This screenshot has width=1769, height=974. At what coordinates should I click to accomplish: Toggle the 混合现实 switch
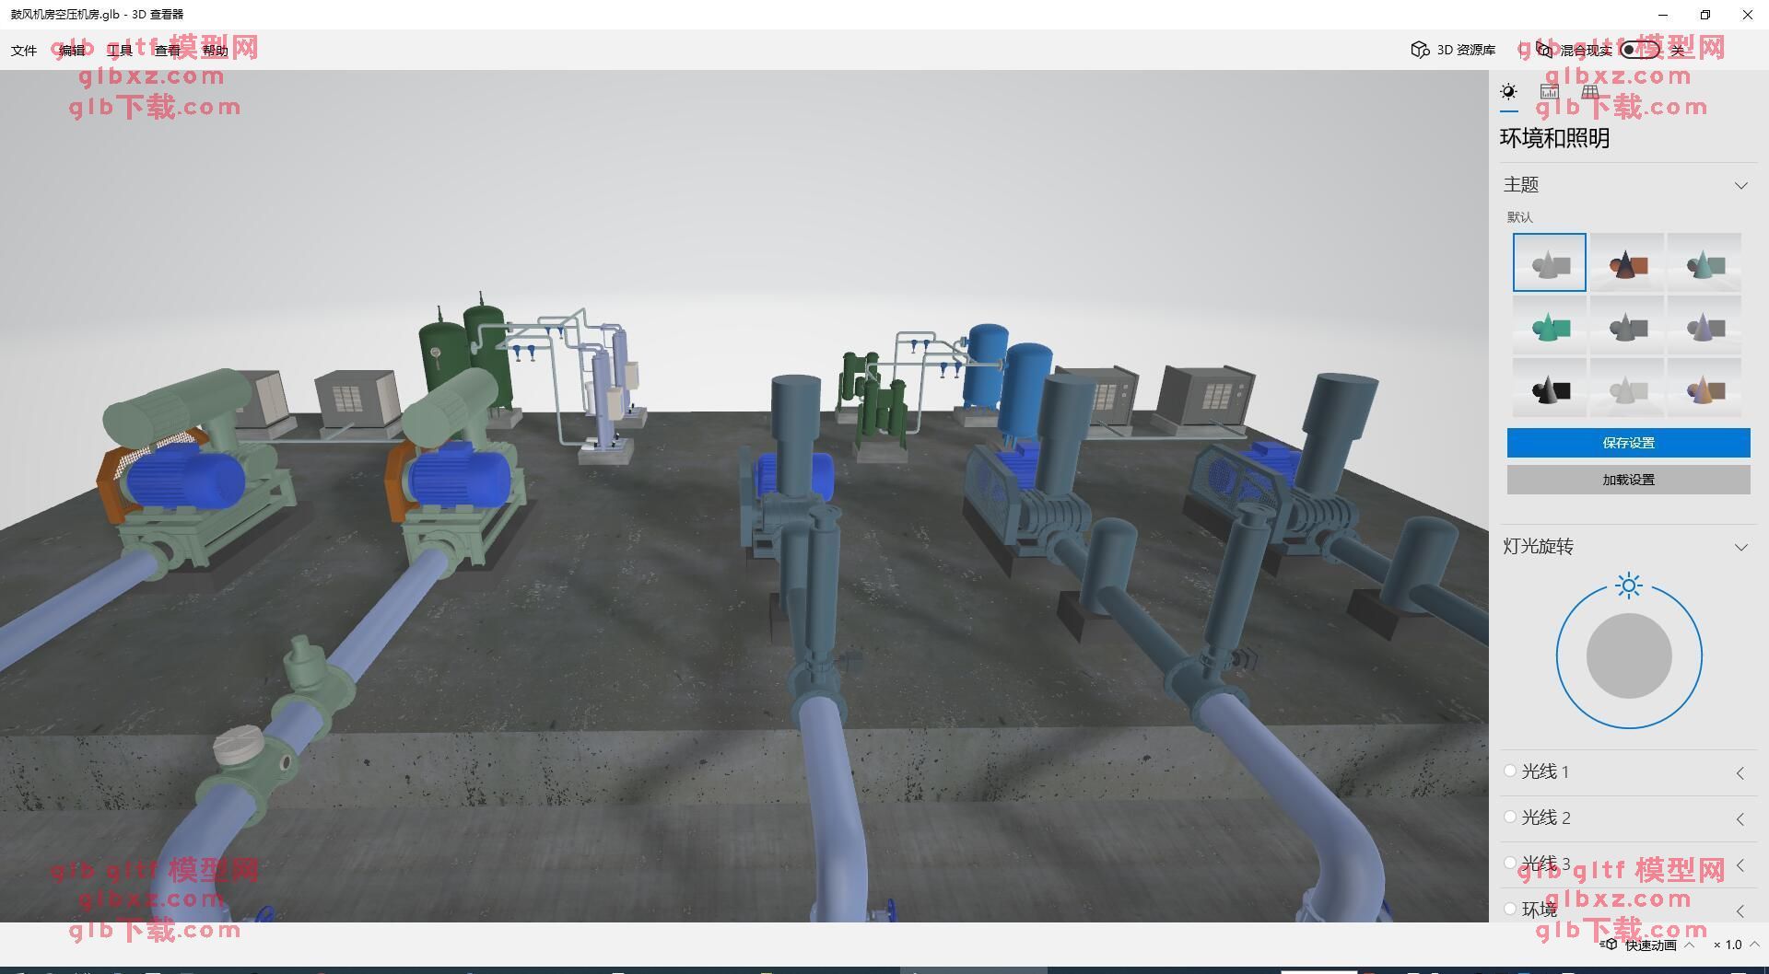click(1640, 50)
